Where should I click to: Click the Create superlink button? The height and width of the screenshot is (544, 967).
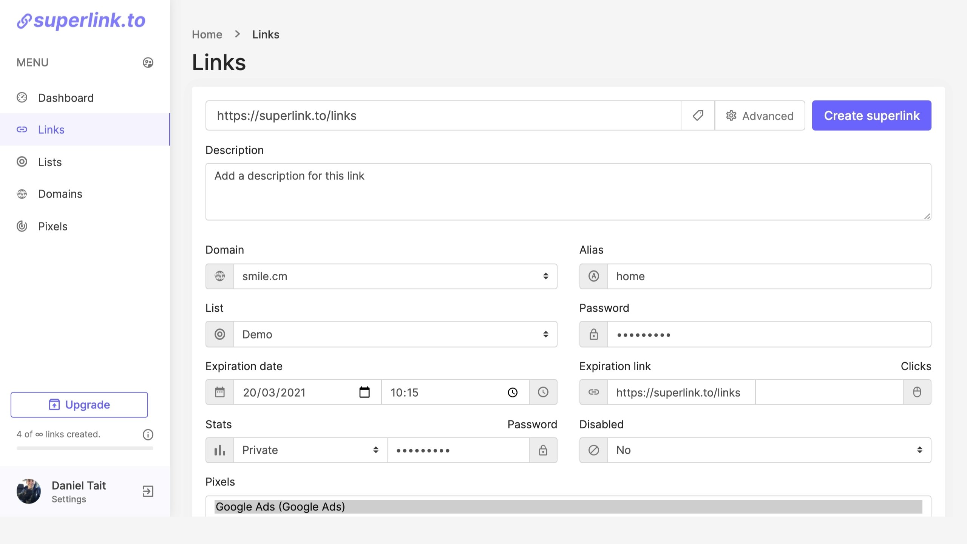871,115
